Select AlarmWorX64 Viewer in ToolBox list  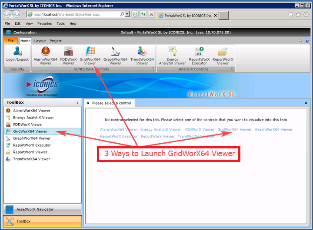[43, 111]
